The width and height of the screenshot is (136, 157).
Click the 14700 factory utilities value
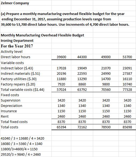tap(106, 79)
